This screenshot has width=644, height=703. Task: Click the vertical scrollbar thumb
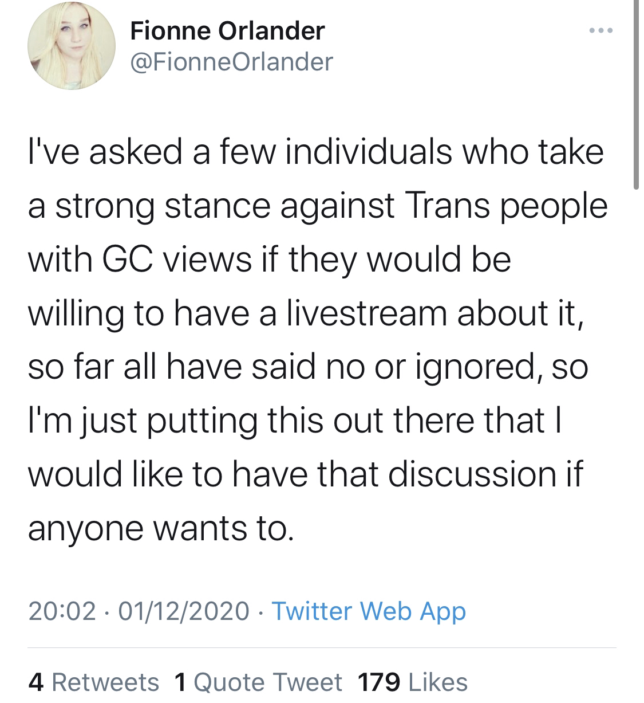tap(636, 95)
